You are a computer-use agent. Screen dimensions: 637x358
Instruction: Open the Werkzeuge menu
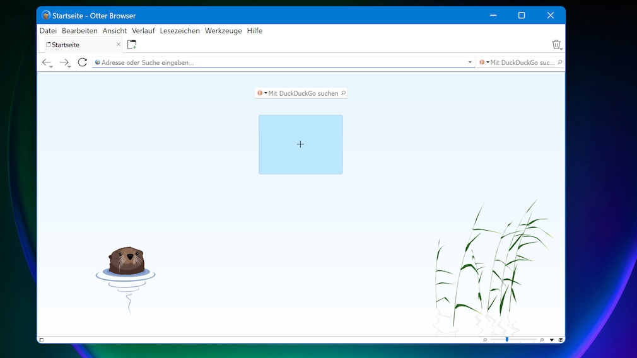(223, 31)
